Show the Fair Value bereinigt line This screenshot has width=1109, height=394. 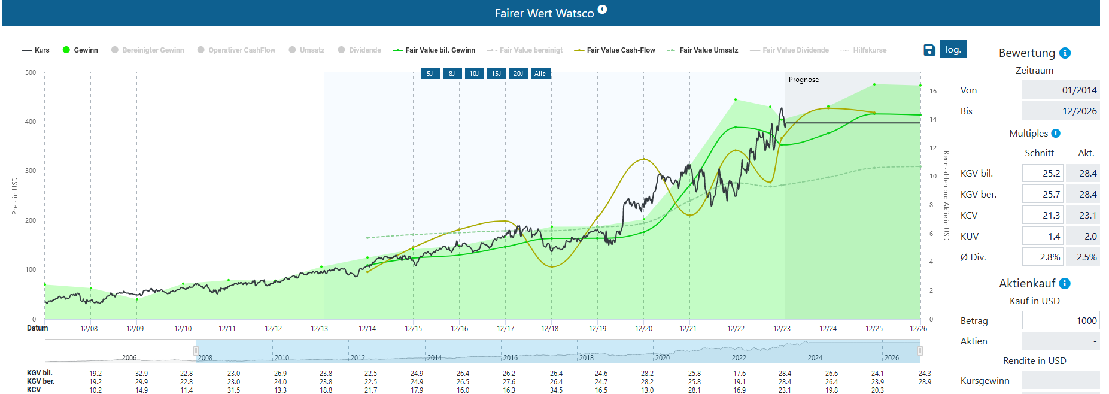(x=525, y=50)
